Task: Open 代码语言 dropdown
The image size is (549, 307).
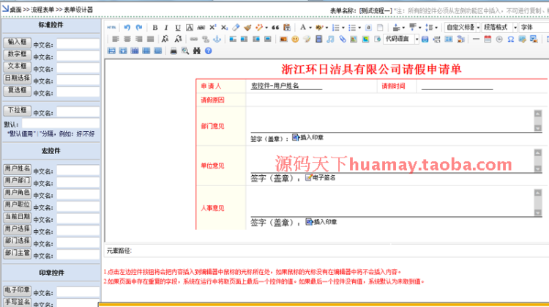Action: point(401,39)
